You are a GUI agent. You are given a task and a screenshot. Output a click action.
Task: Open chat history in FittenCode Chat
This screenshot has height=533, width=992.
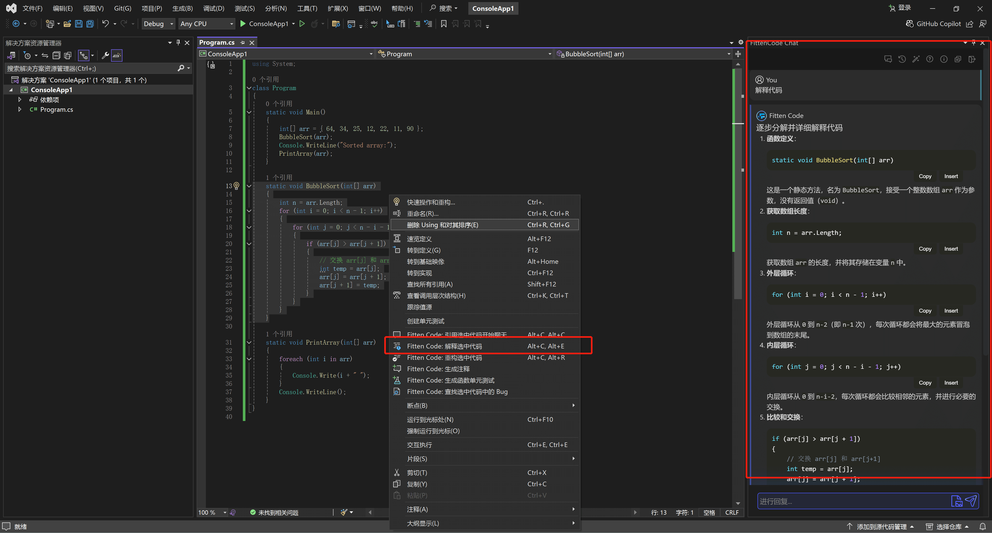point(902,59)
